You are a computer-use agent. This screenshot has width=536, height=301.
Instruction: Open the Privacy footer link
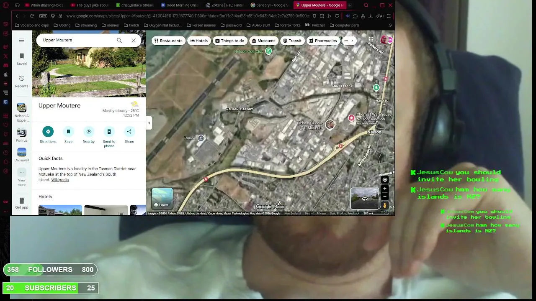pos(321,214)
